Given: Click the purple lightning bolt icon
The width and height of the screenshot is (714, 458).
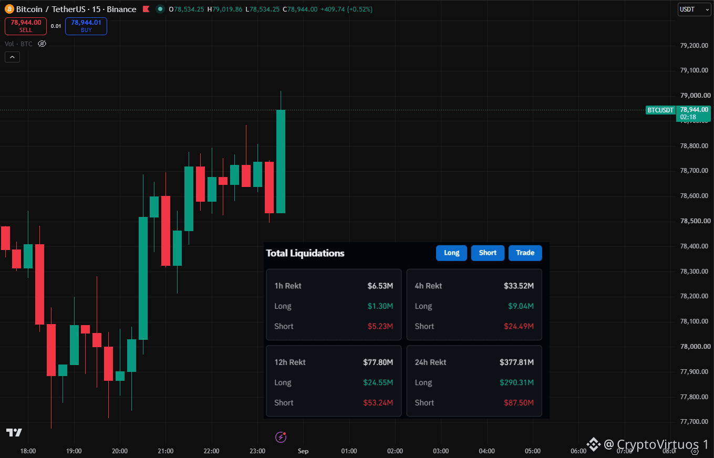Looking at the screenshot, I should [281, 437].
